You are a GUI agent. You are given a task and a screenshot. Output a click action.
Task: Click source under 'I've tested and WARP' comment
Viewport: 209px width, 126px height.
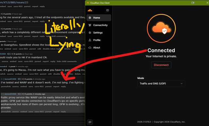[15, 87]
